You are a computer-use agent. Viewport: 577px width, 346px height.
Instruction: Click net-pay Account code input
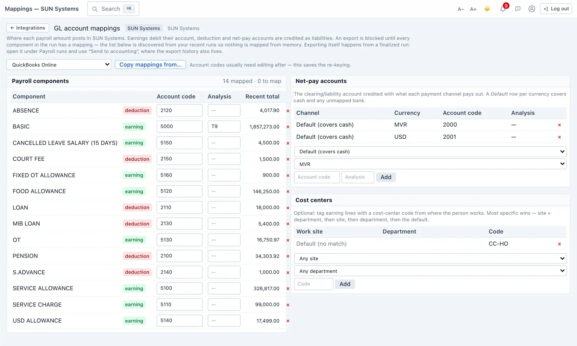point(317,177)
